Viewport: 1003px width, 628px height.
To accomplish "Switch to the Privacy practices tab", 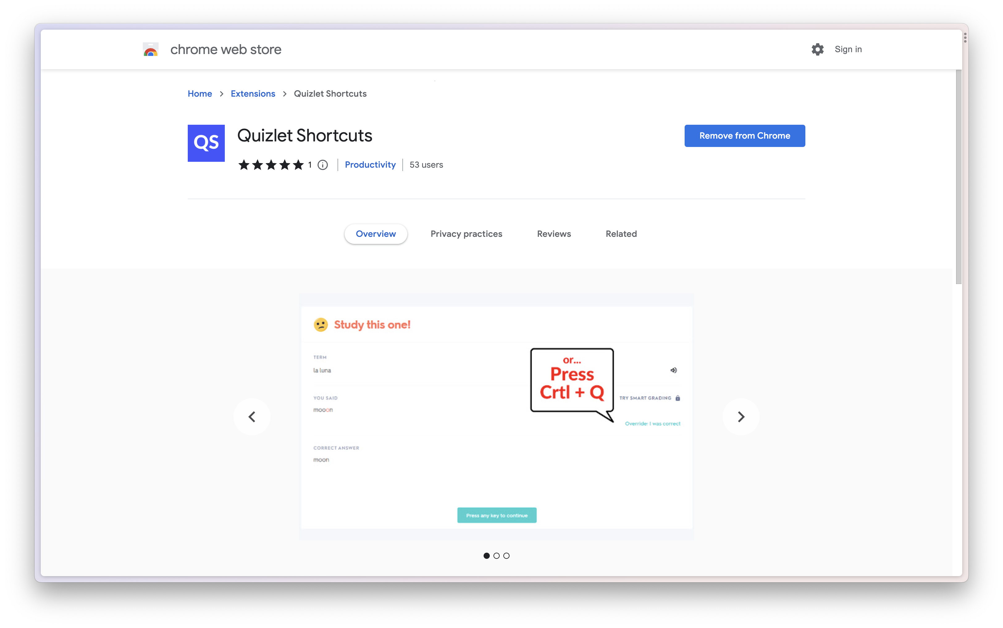I will click(466, 234).
